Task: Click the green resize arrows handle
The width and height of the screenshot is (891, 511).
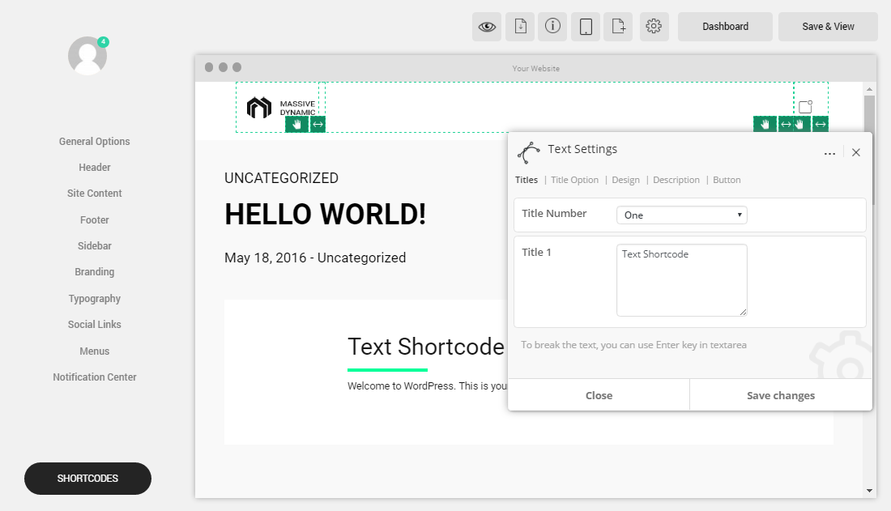Action: click(x=316, y=124)
